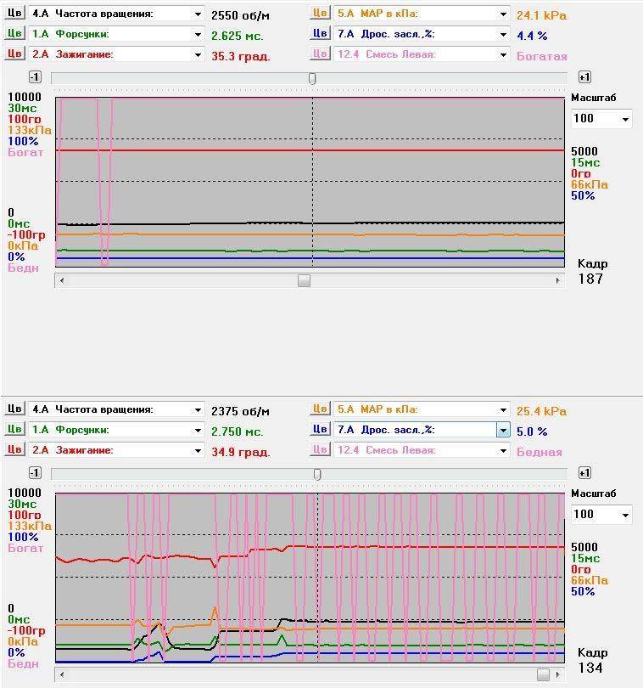The image size is (643, 688).
Task: Click the -1 frame button in top panel
Action: pyautogui.click(x=35, y=77)
